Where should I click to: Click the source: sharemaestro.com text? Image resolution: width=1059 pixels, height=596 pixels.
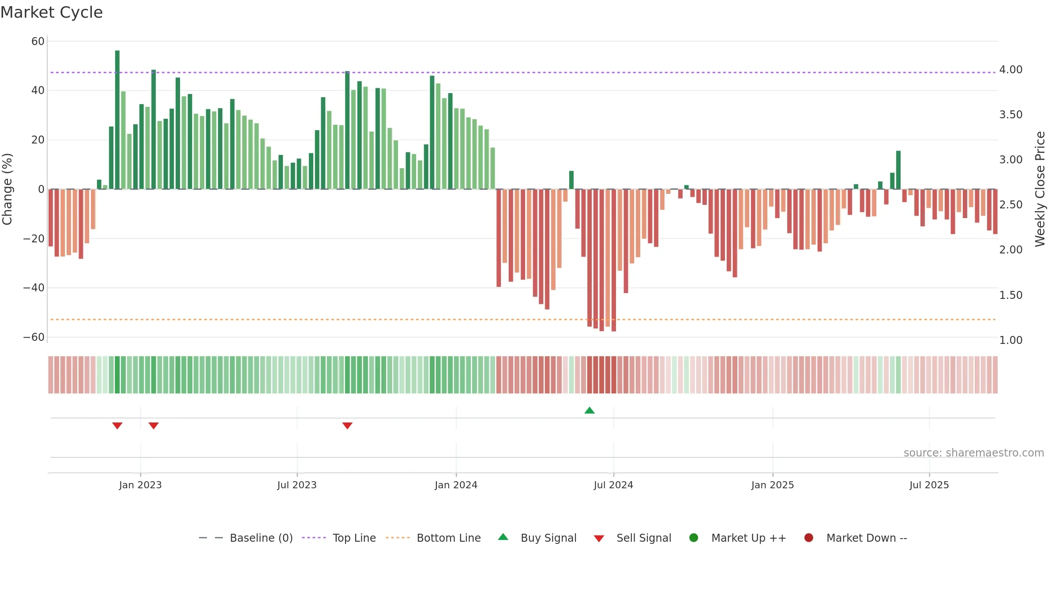click(974, 453)
